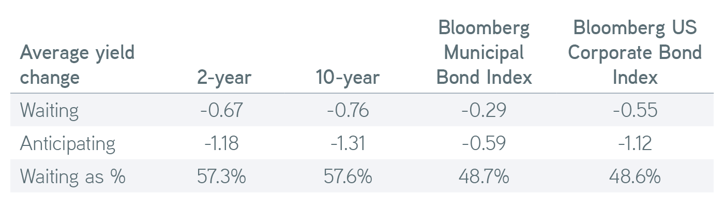
Task: Select the Waiting row label
Action: (x=49, y=111)
